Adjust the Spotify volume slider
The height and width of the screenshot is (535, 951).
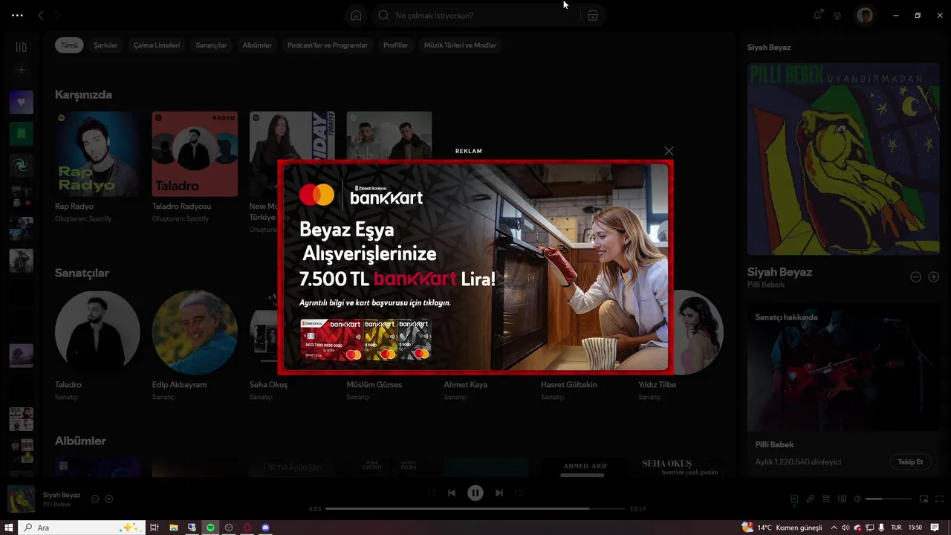click(889, 499)
